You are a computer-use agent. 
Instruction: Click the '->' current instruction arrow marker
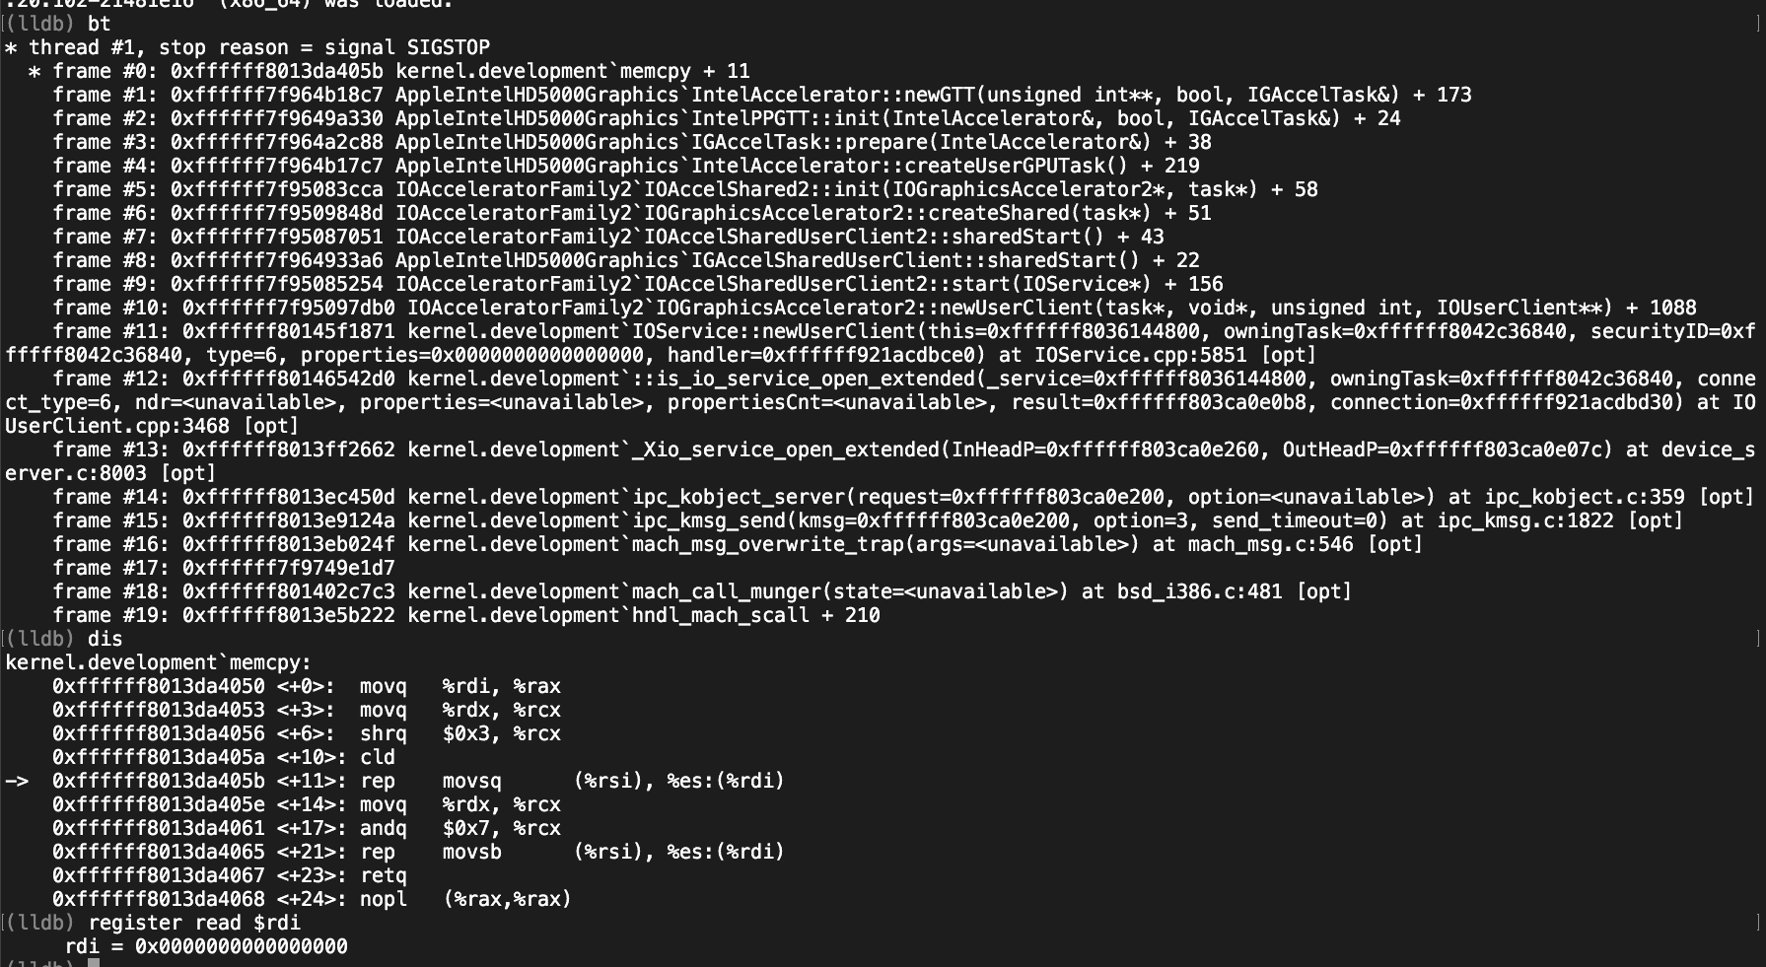point(17,781)
